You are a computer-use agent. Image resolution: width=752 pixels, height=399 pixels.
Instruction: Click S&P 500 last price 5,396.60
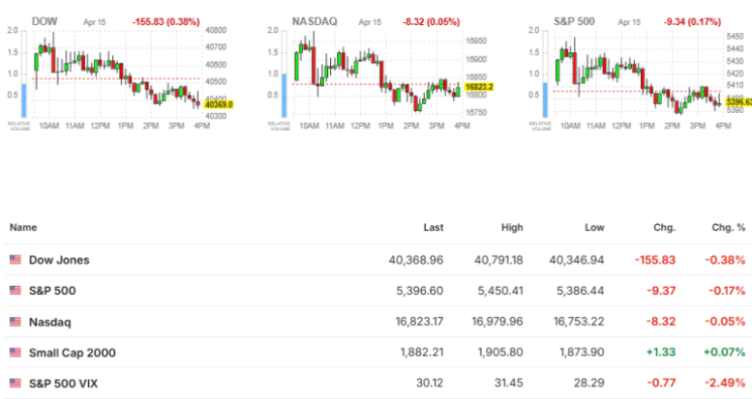420,291
